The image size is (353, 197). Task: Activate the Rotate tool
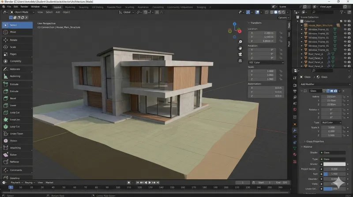tap(17, 40)
